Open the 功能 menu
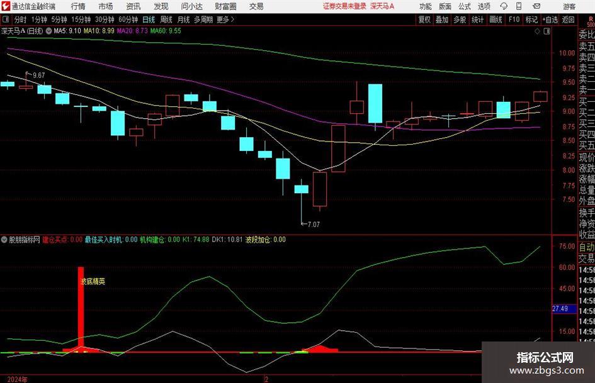 426,6
